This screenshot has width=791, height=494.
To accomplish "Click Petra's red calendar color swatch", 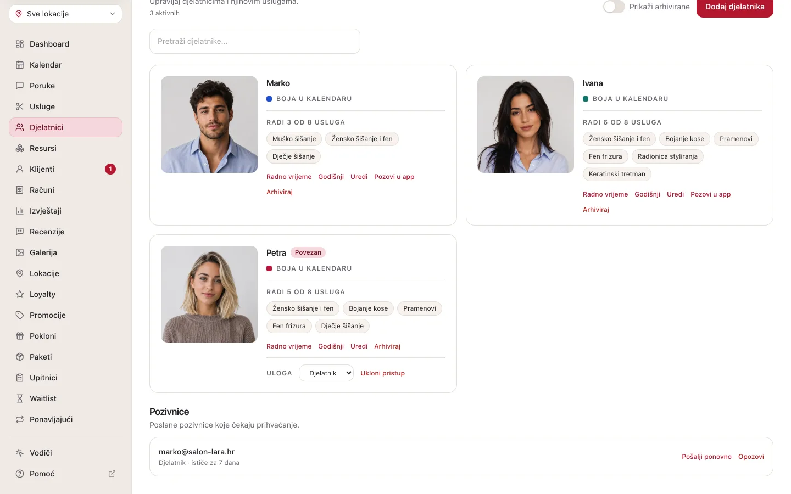I will 269,268.
